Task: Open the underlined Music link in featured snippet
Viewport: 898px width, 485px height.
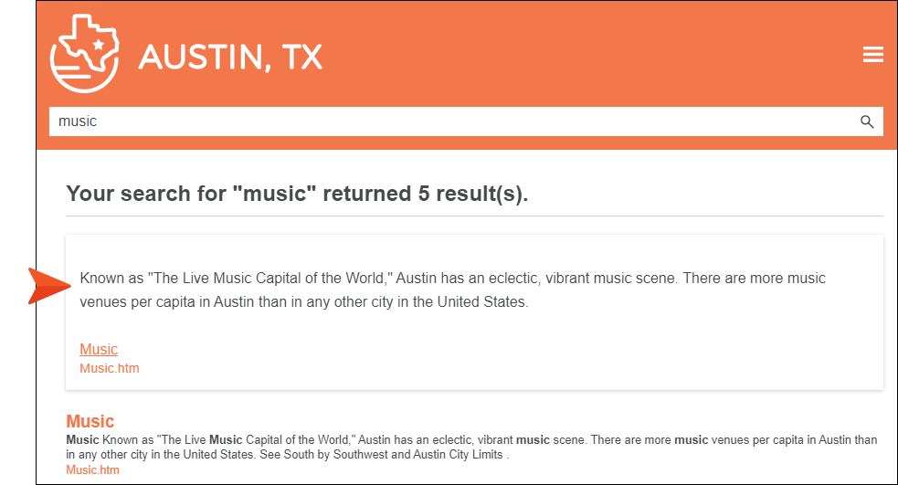Action: click(99, 349)
